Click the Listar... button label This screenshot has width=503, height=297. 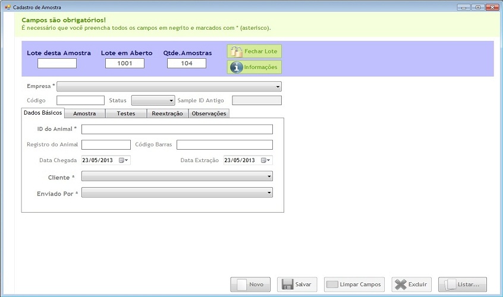click(469, 285)
